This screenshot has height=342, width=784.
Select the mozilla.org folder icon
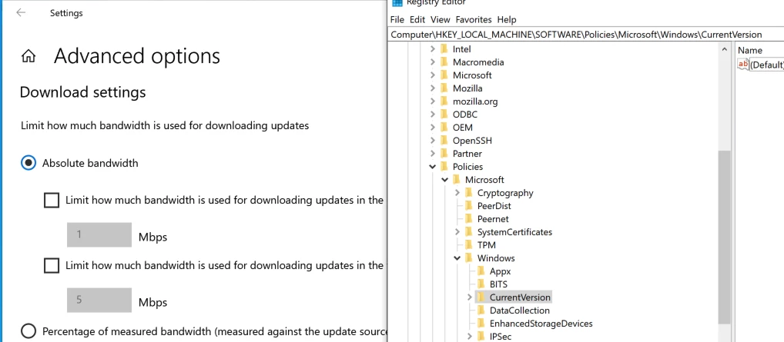point(444,101)
